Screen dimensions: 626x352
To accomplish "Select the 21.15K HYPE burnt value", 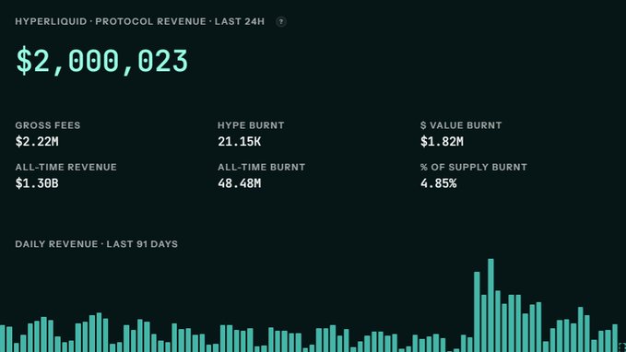I will (x=239, y=142).
